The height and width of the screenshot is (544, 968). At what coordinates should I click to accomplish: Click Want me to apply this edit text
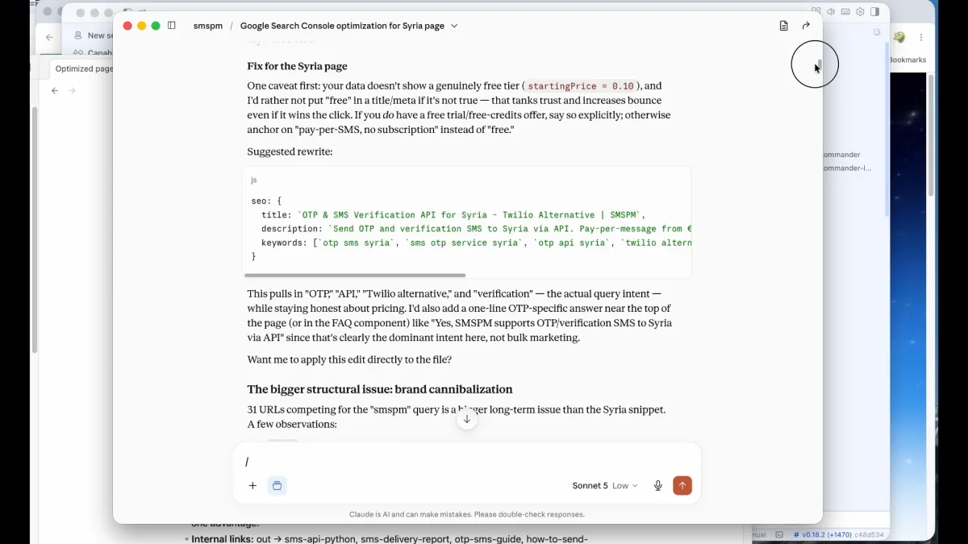pyautogui.click(x=349, y=359)
